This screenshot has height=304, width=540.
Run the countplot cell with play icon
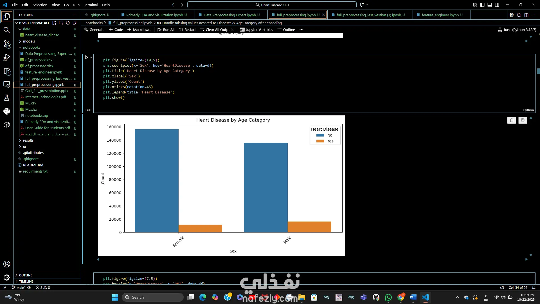pyautogui.click(x=87, y=57)
